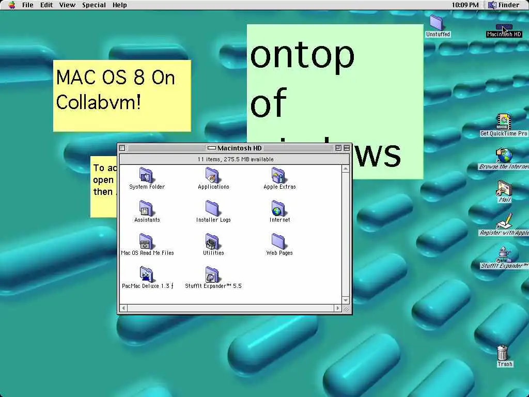Screen dimensions: 529x397
Task: Open the Special menu
Action: 94,5
